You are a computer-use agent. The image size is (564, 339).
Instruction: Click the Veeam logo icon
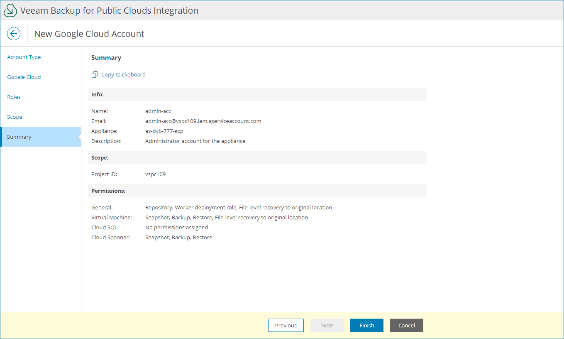[x=10, y=10]
